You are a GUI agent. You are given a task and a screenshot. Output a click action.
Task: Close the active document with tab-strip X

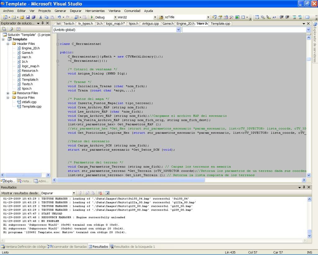point(308,24)
